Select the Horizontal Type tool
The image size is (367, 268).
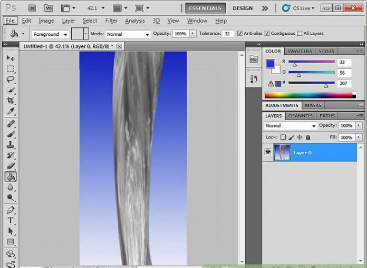(x=11, y=221)
